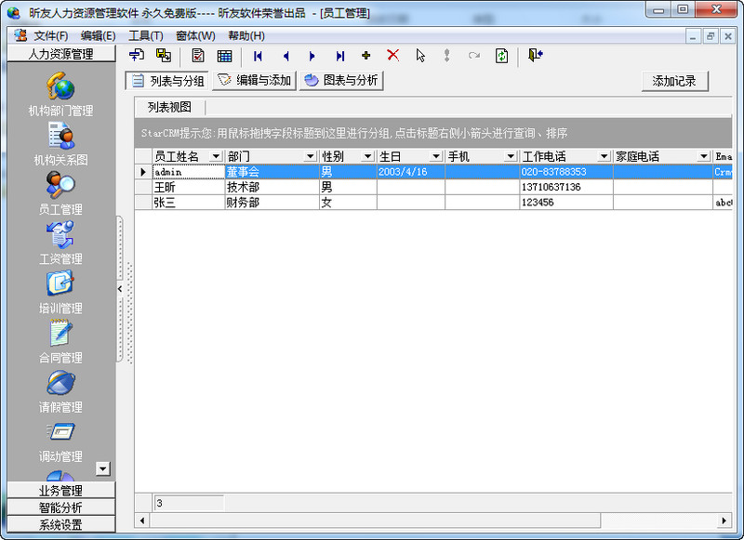Expand the 员工姓名 column filter arrow
744x540 pixels.
click(x=216, y=156)
